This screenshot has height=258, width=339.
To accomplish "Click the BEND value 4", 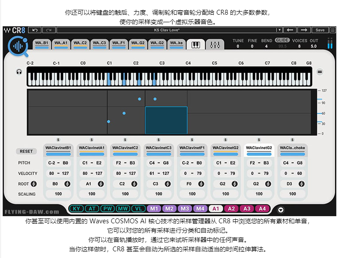I will click(266, 46).
